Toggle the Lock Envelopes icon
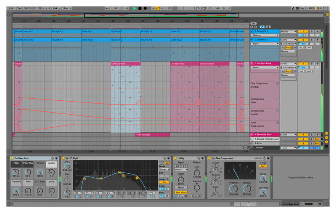Image resolution: width=336 pixels, height=213 pixels. click(268, 27)
